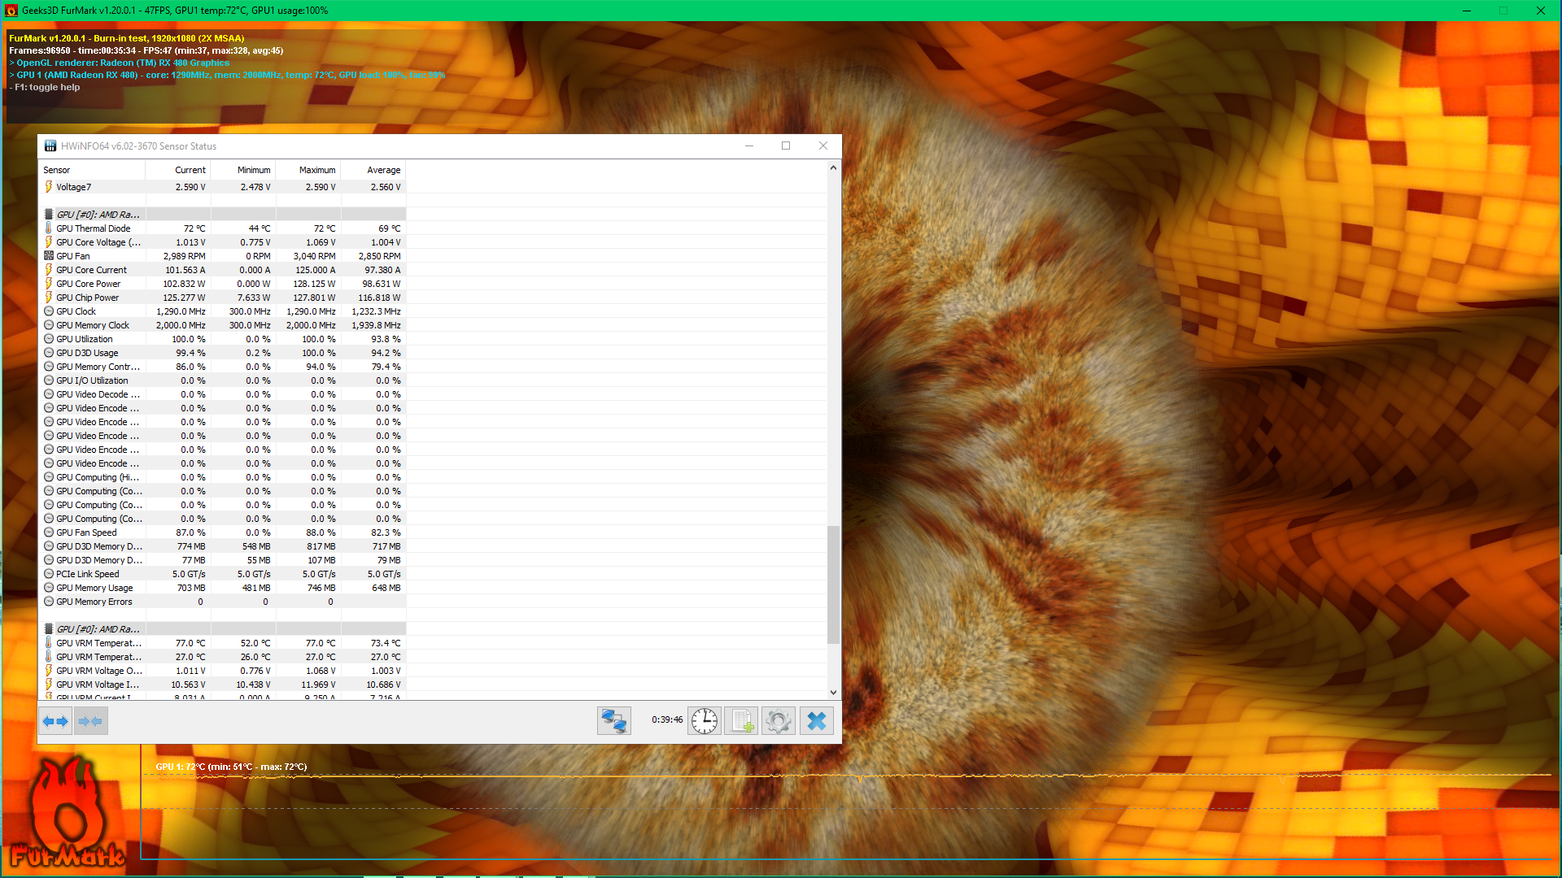Start logging with the document-plus icon

pos(741,721)
